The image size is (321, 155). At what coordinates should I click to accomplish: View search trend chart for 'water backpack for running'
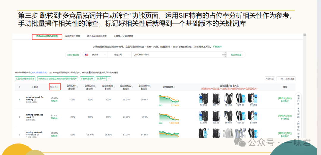point(169,99)
